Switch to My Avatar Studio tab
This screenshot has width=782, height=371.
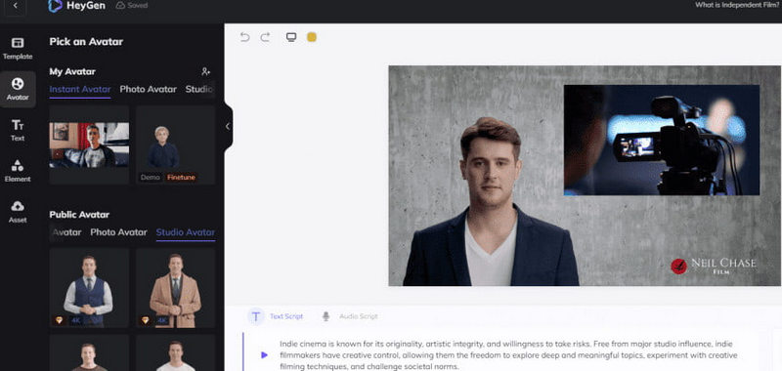coord(199,90)
